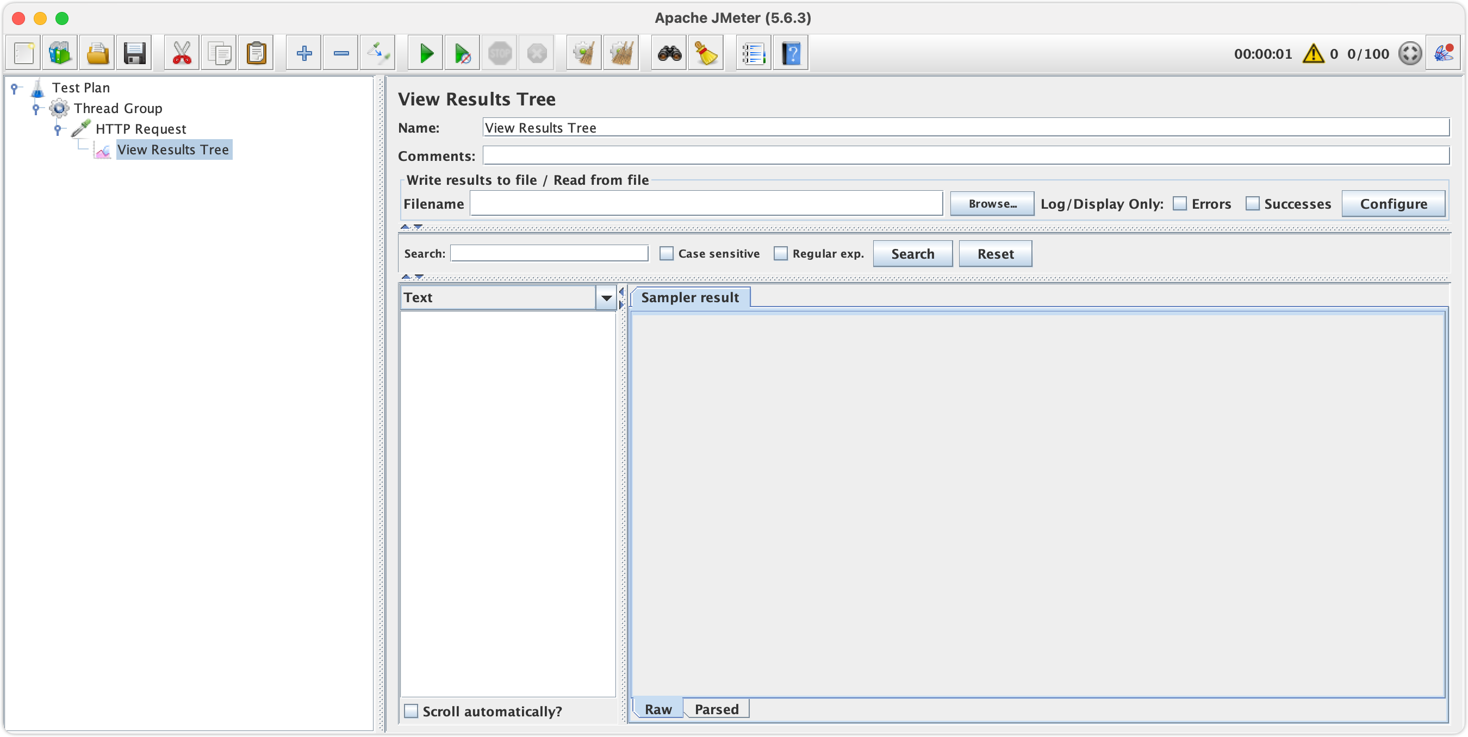
Task: Open the Help question mark icon
Action: tap(791, 54)
